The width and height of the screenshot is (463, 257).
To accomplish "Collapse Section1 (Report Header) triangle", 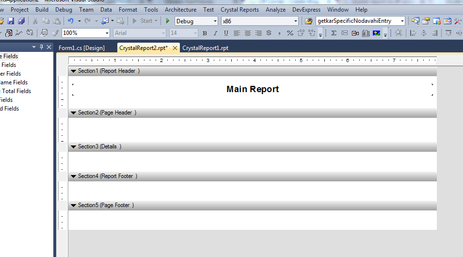I will tap(74, 71).
